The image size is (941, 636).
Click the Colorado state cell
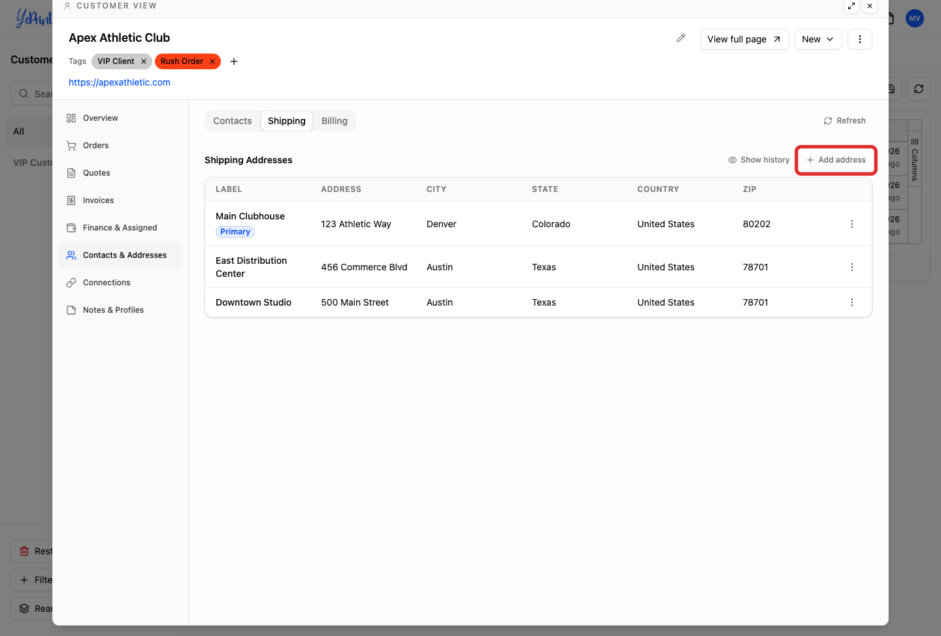(551, 224)
